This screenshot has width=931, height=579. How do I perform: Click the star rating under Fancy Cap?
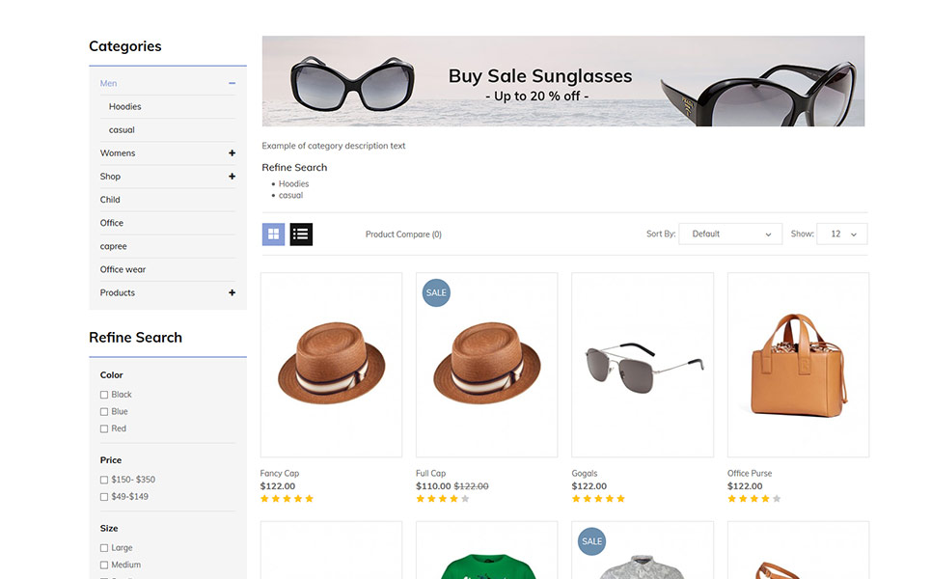287,499
